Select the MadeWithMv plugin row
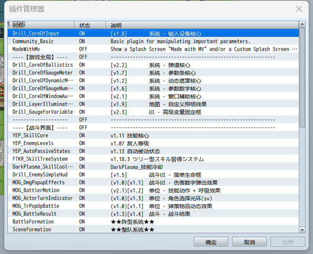 (153, 49)
